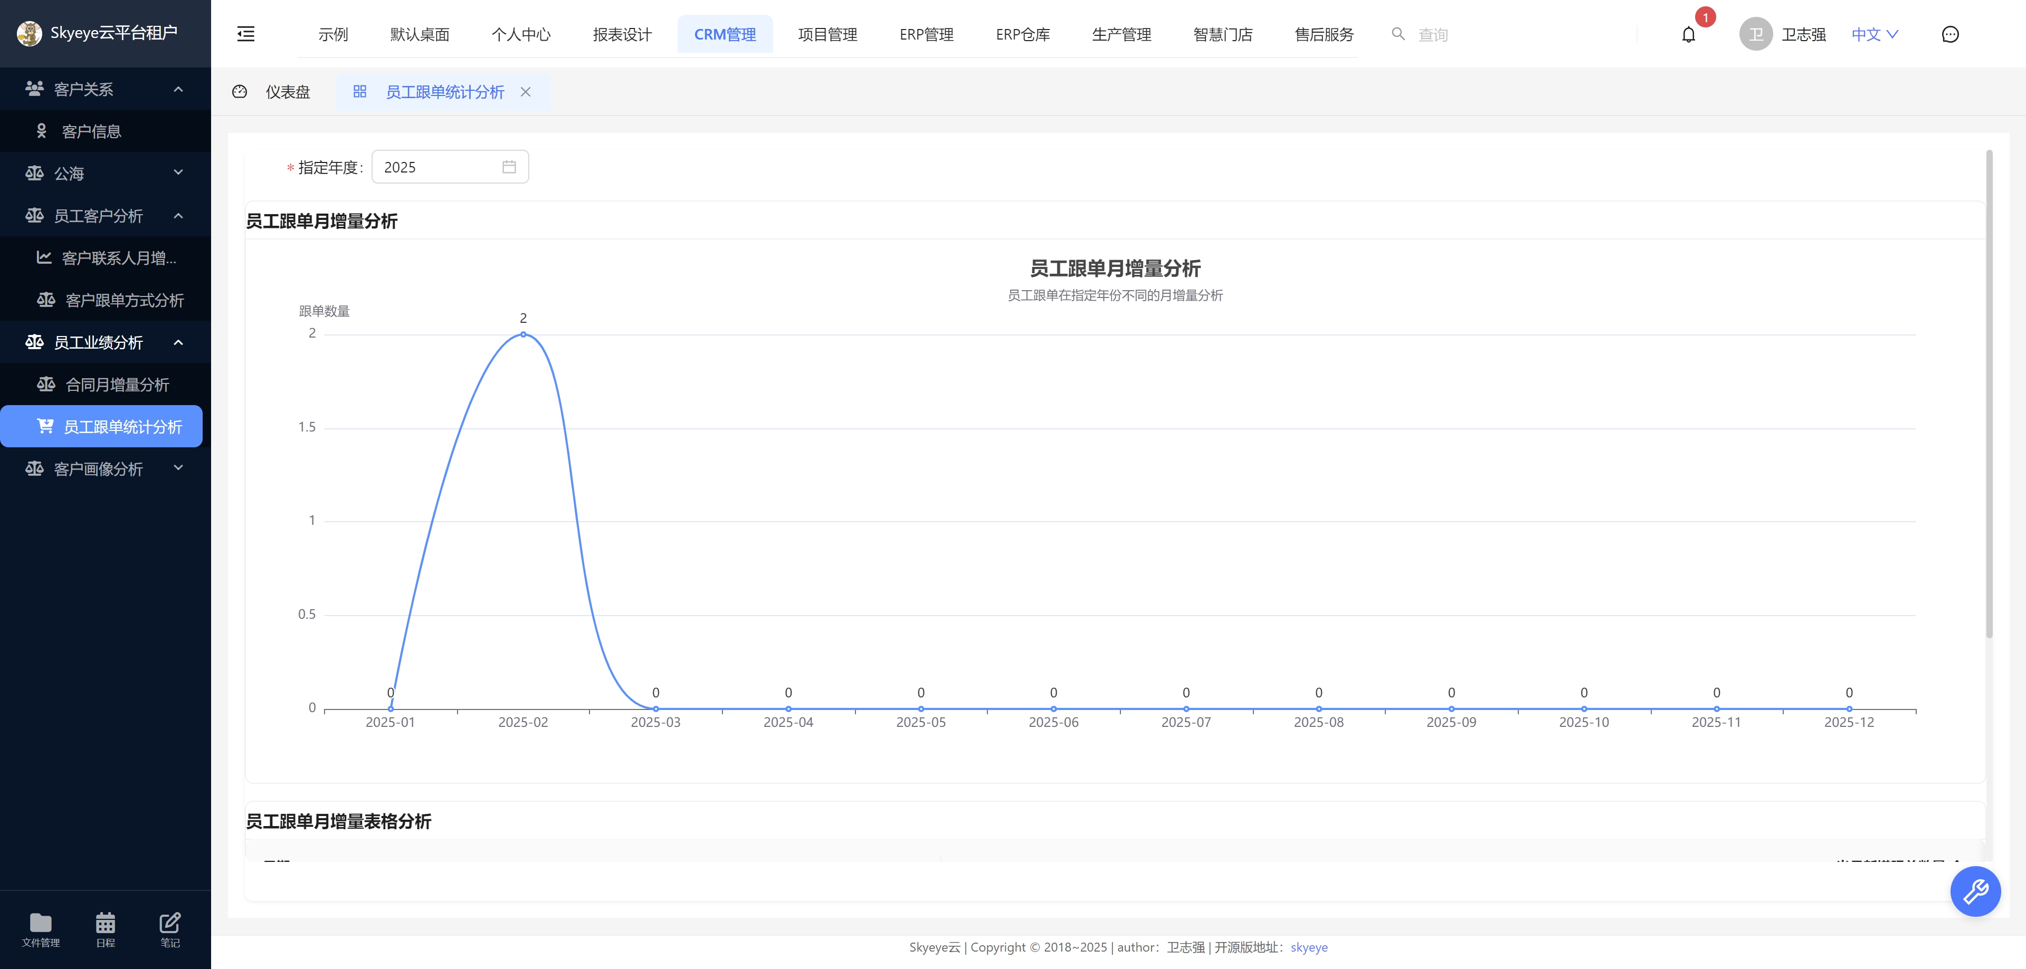
Task: Expand the 公海 menu chevron
Action: (178, 173)
